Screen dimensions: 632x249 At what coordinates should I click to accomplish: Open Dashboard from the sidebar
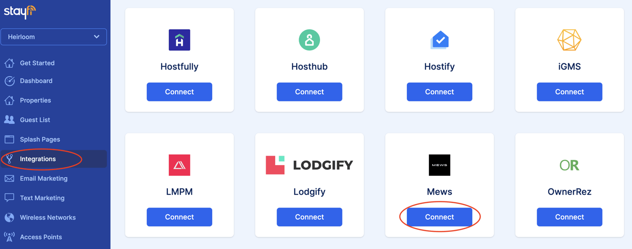coord(36,81)
